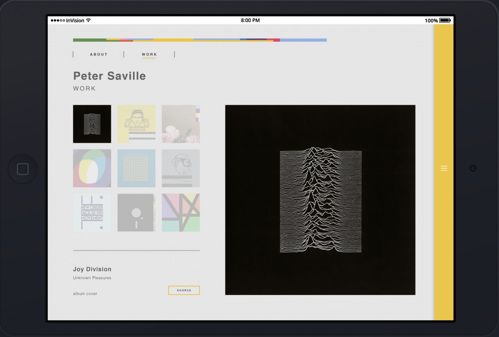Select the WORK navigation item
This screenshot has width=499, height=337.
point(149,54)
